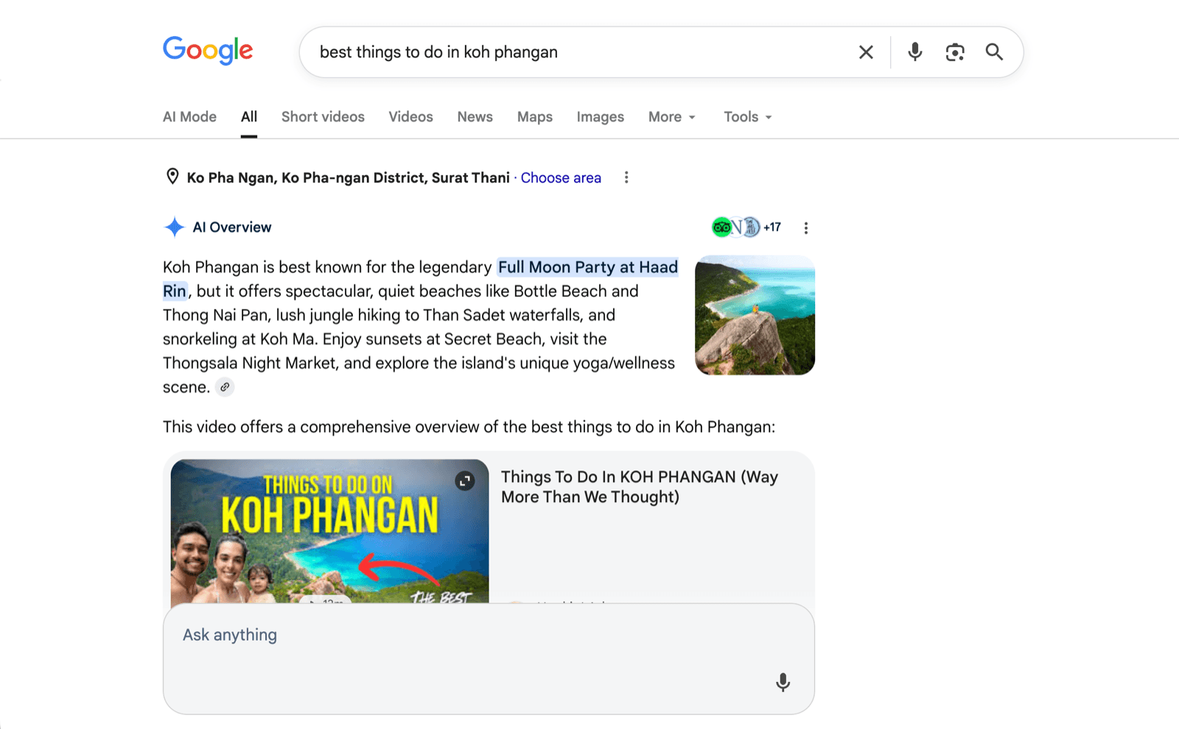This screenshot has height=729, width=1179.
Task: Open the Google logo homepage link
Action: pos(208,51)
